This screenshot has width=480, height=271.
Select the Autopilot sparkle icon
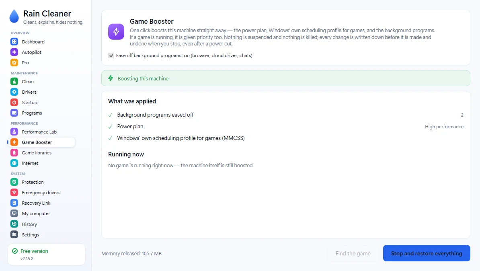pyautogui.click(x=14, y=52)
